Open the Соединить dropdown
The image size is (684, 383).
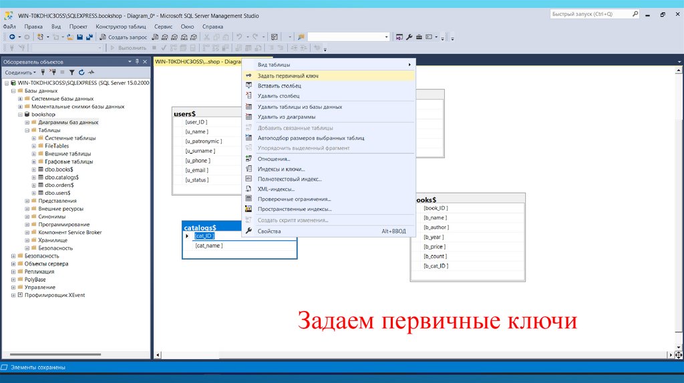coord(20,72)
